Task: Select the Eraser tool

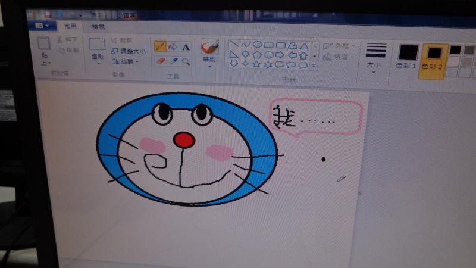Action: tap(161, 61)
